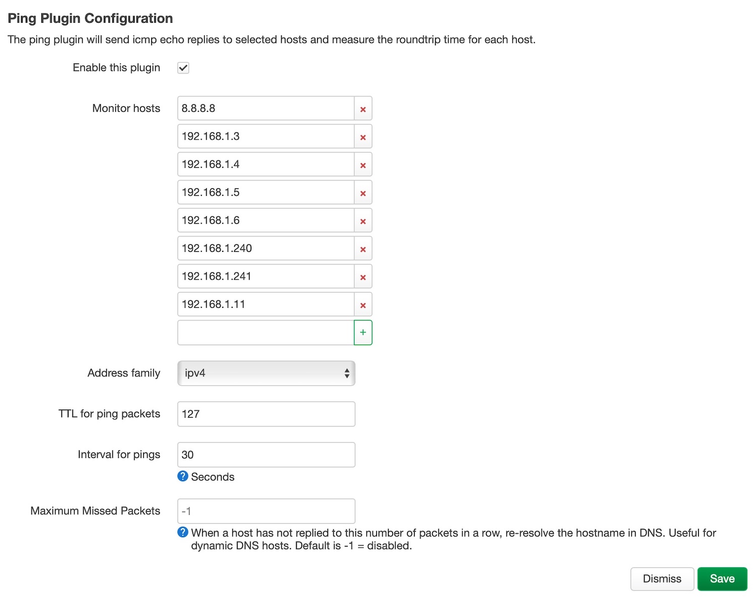Show help icon for Seconds interval
The width and height of the screenshot is (756, 599).
[x=183, y=476]
